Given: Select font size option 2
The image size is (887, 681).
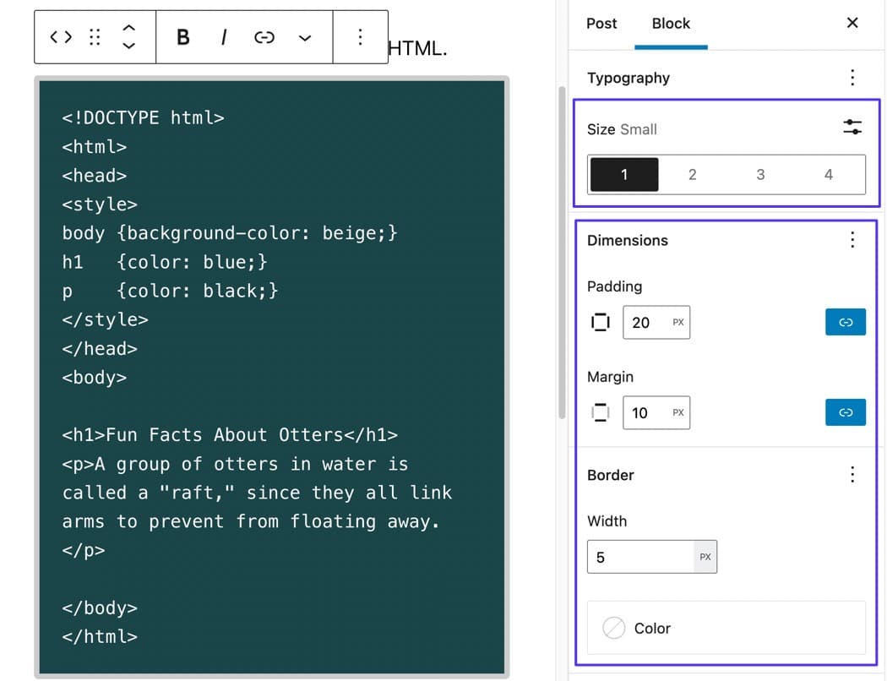Looking at the screenshot, I should point(692,175).
